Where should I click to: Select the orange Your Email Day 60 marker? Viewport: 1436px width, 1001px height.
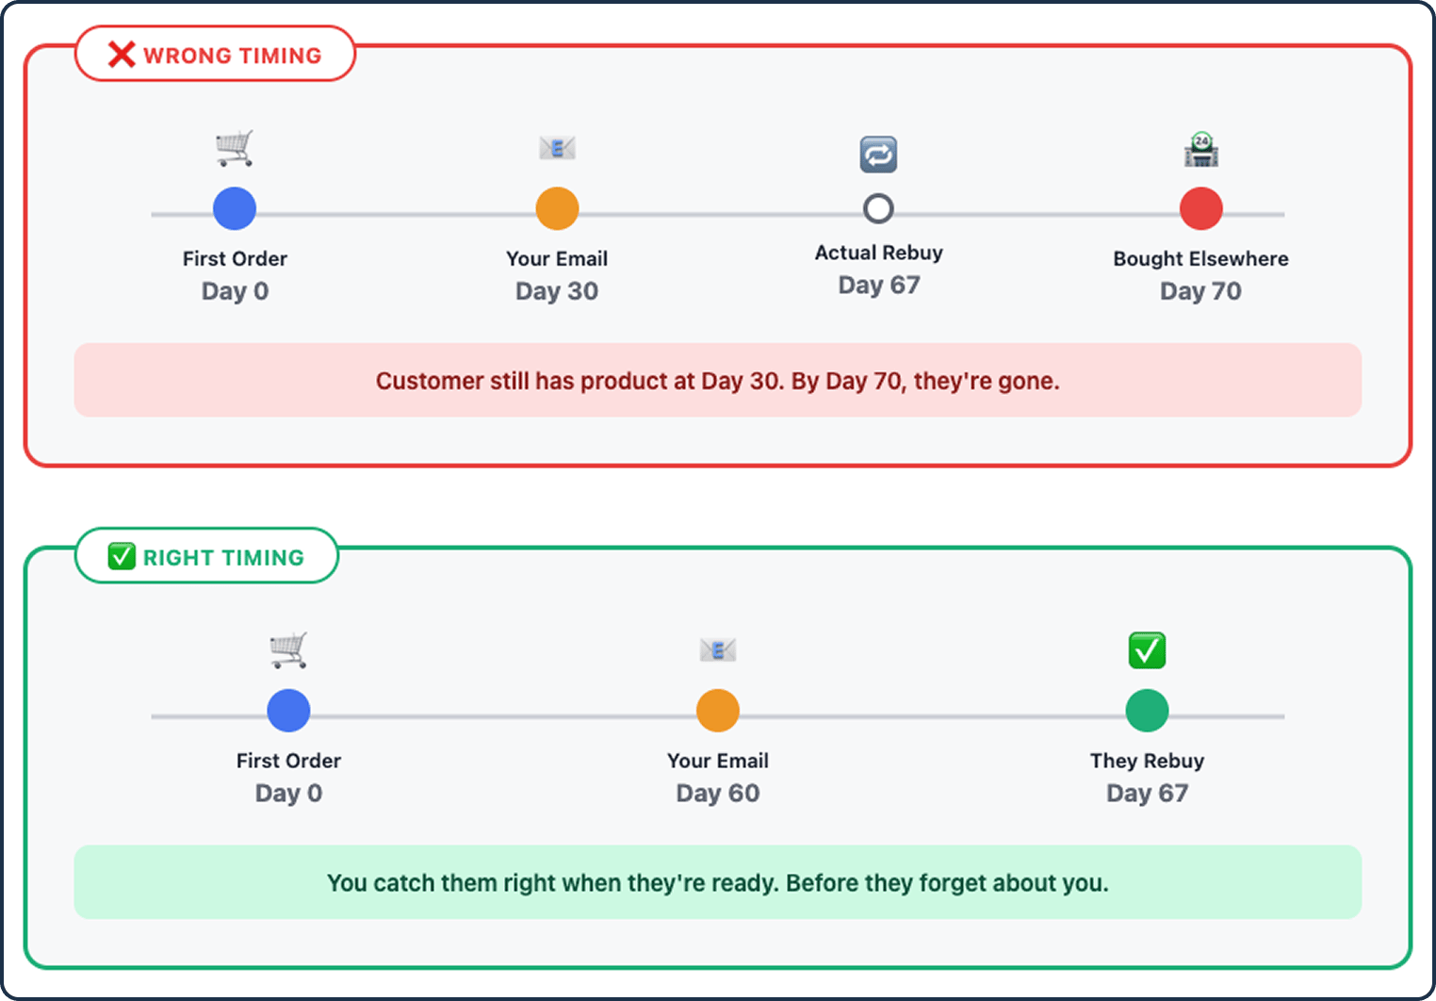[x=718, y=711]
